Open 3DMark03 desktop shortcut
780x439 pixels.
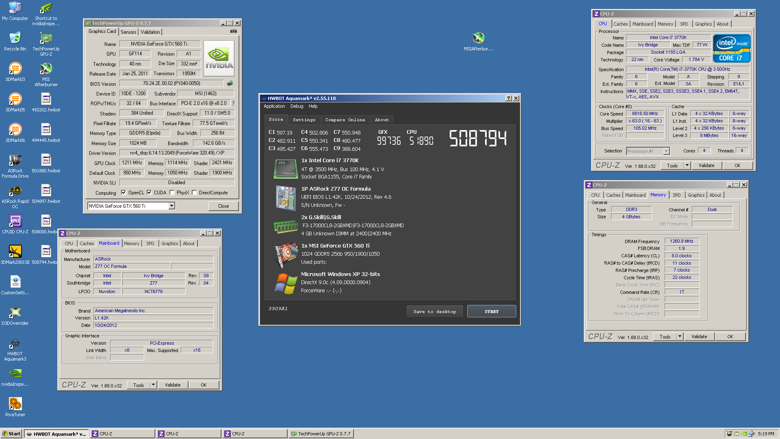click(15, 72)
